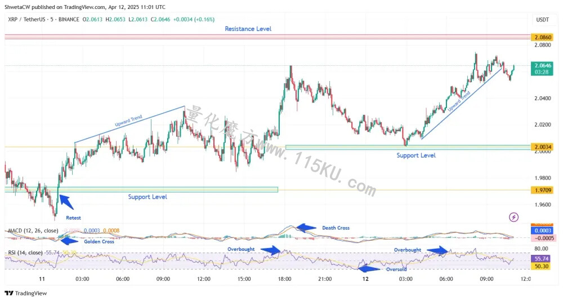The height and width of the screenshot is (301, 563).
Task: Select the RSI (14, close) indicator legend
Action: pos(25,253)
